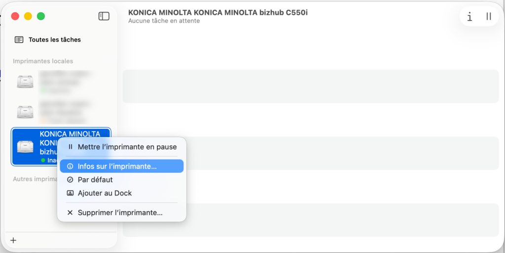Choose Supprimer l'imprimante… from menu
The width and height of the screenshot is (505, 253).
[120, 213]
